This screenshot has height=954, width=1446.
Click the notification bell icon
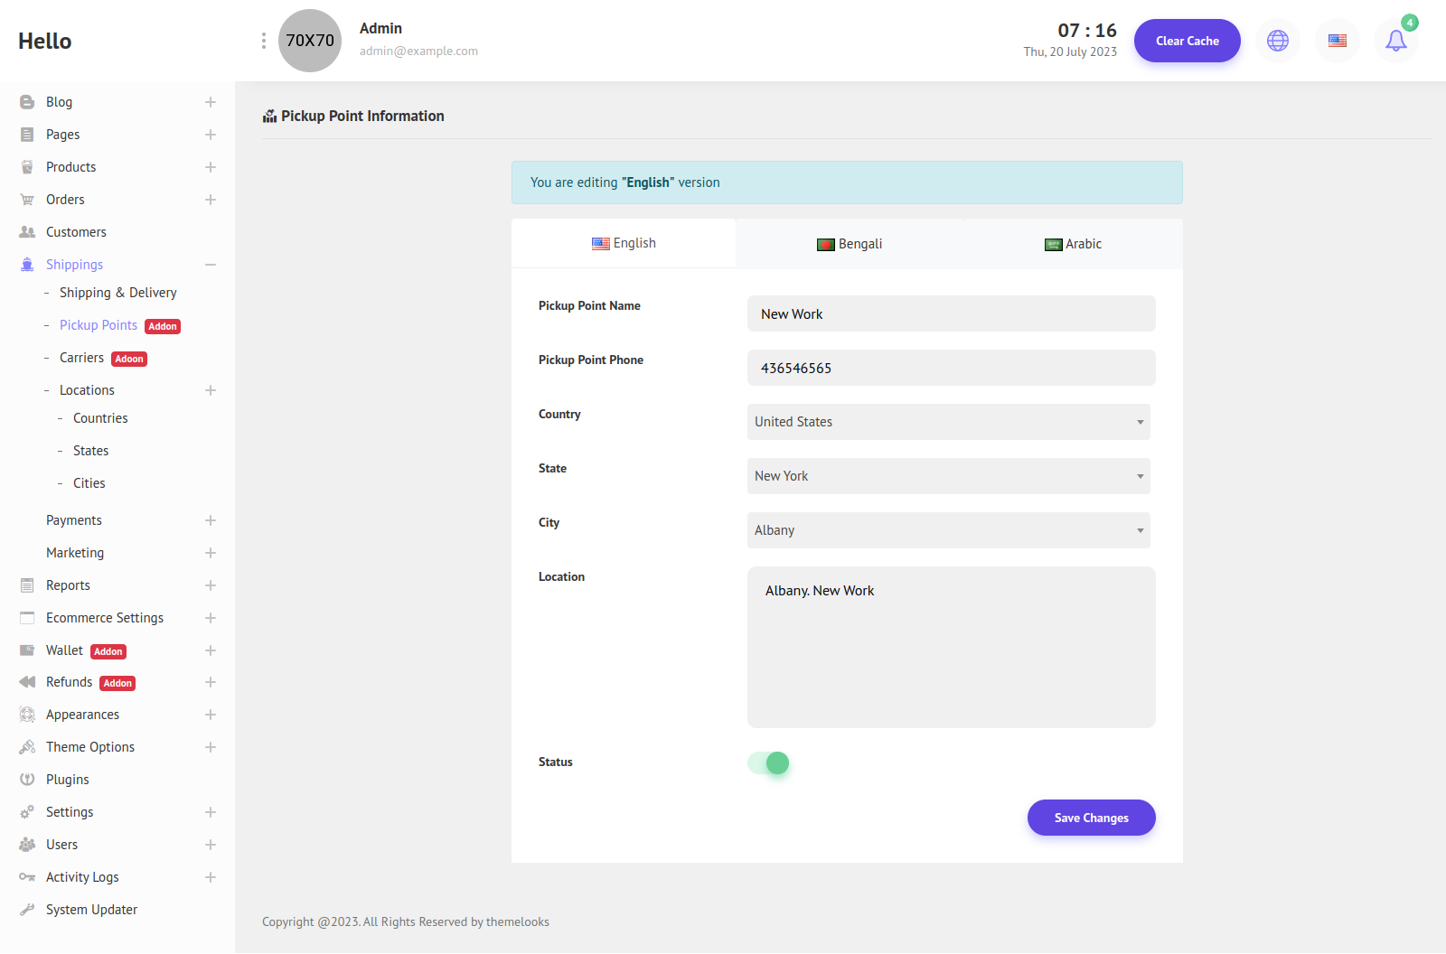tap(1395, 41)
